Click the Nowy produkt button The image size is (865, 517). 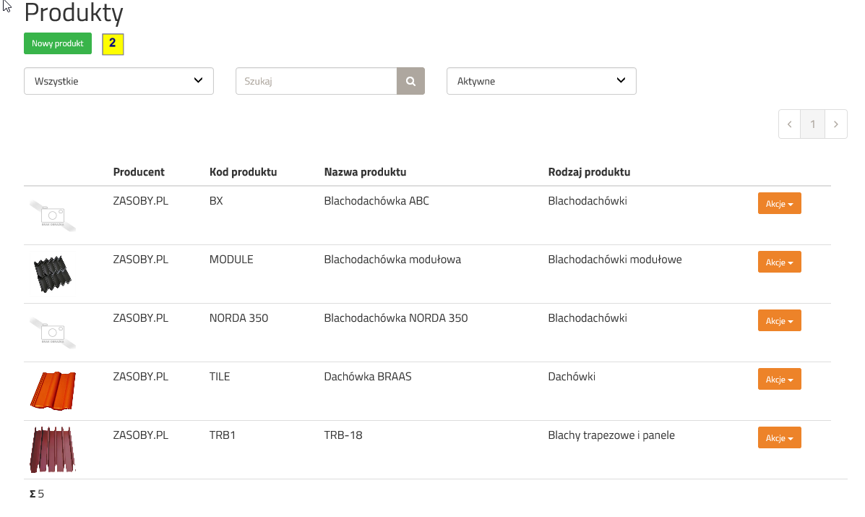(58, 43)
